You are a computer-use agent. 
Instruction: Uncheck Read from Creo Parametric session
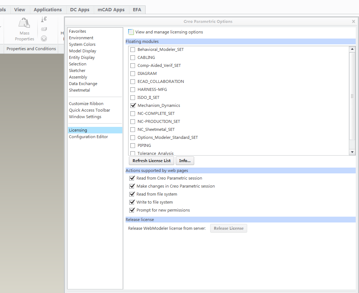[x=132, y=178]
